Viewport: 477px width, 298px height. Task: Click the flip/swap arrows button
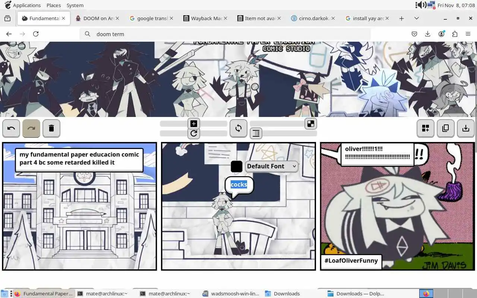coord(238,129)
